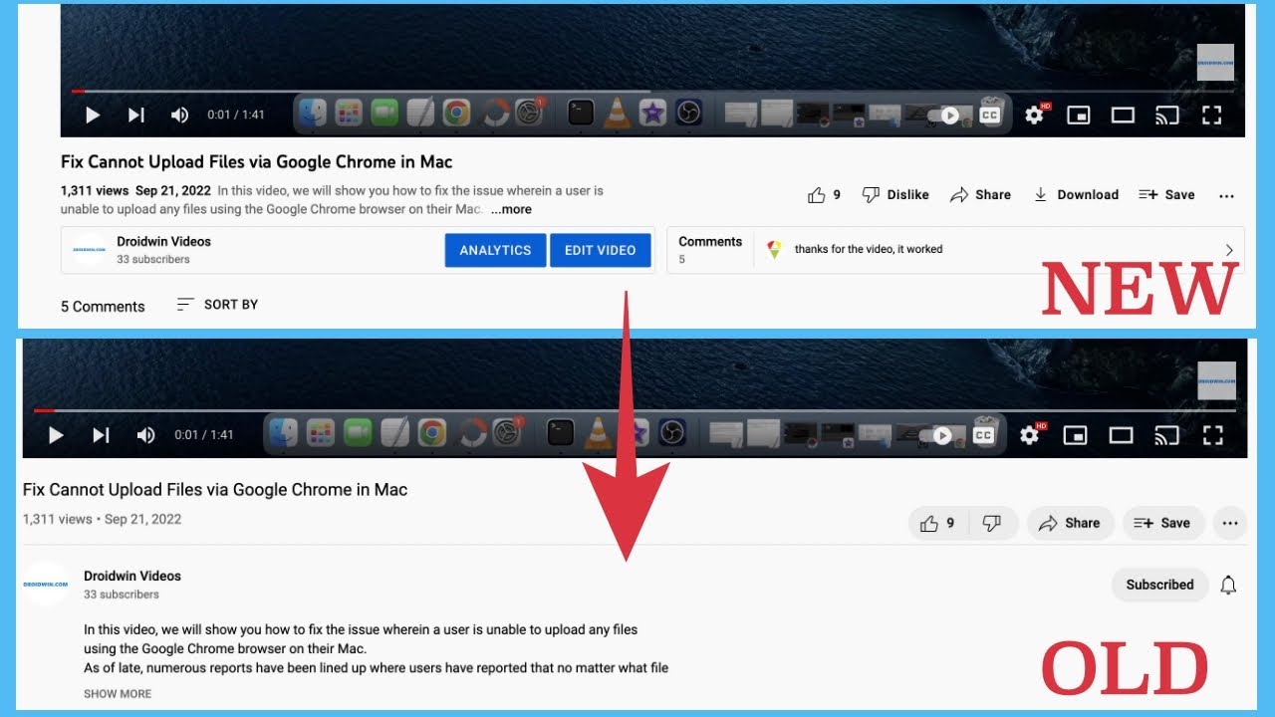Toggle closed captions in NEW layout player

coord(989,116)
